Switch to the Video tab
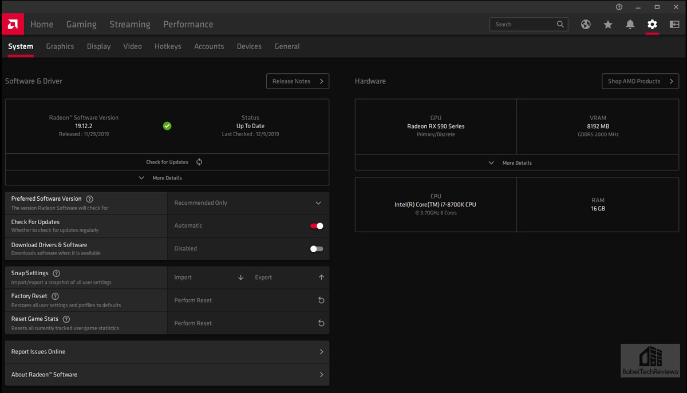Screen dimensions: 687x393 (132, 46)
